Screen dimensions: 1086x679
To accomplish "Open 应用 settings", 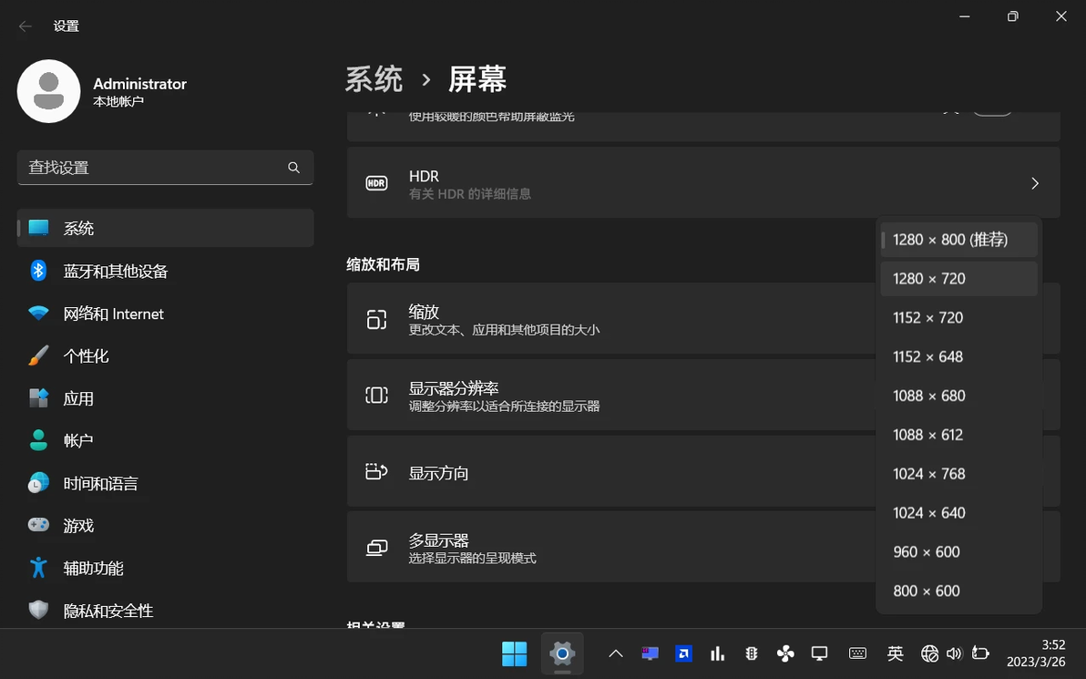I will coord(165,398).
